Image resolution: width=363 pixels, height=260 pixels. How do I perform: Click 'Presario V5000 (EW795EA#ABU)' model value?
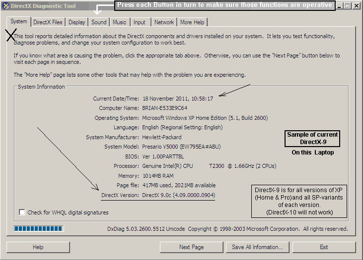coord(181,147)
